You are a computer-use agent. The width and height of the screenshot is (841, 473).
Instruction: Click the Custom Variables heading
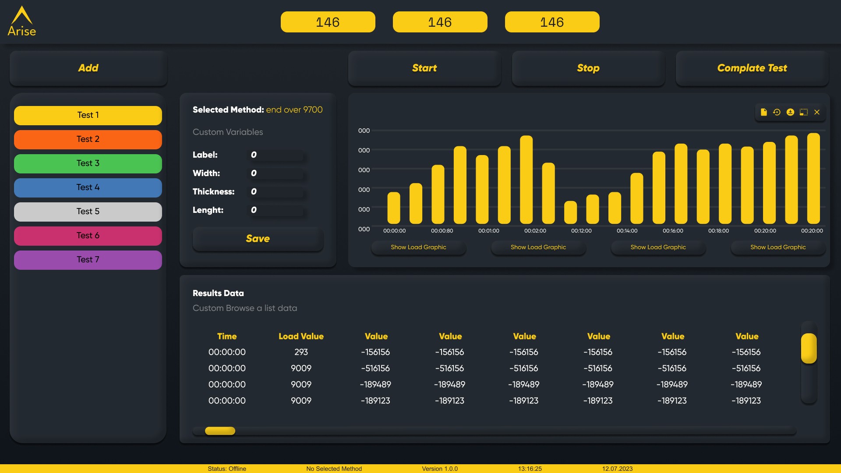(228, 132)
